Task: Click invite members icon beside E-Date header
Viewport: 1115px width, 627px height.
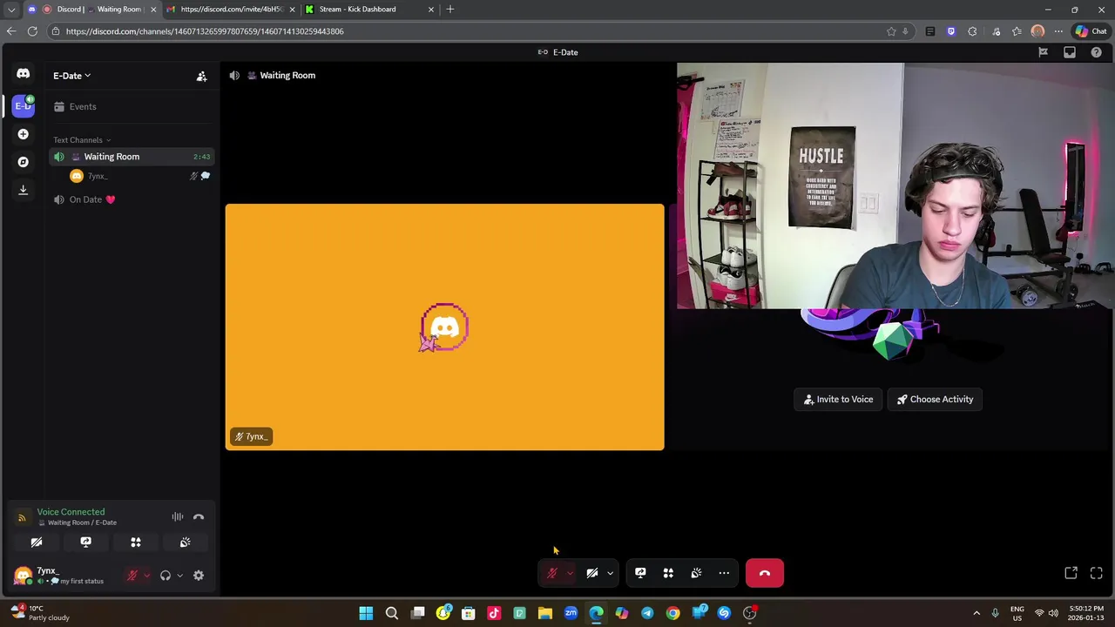Action: (x=201, y=76)
